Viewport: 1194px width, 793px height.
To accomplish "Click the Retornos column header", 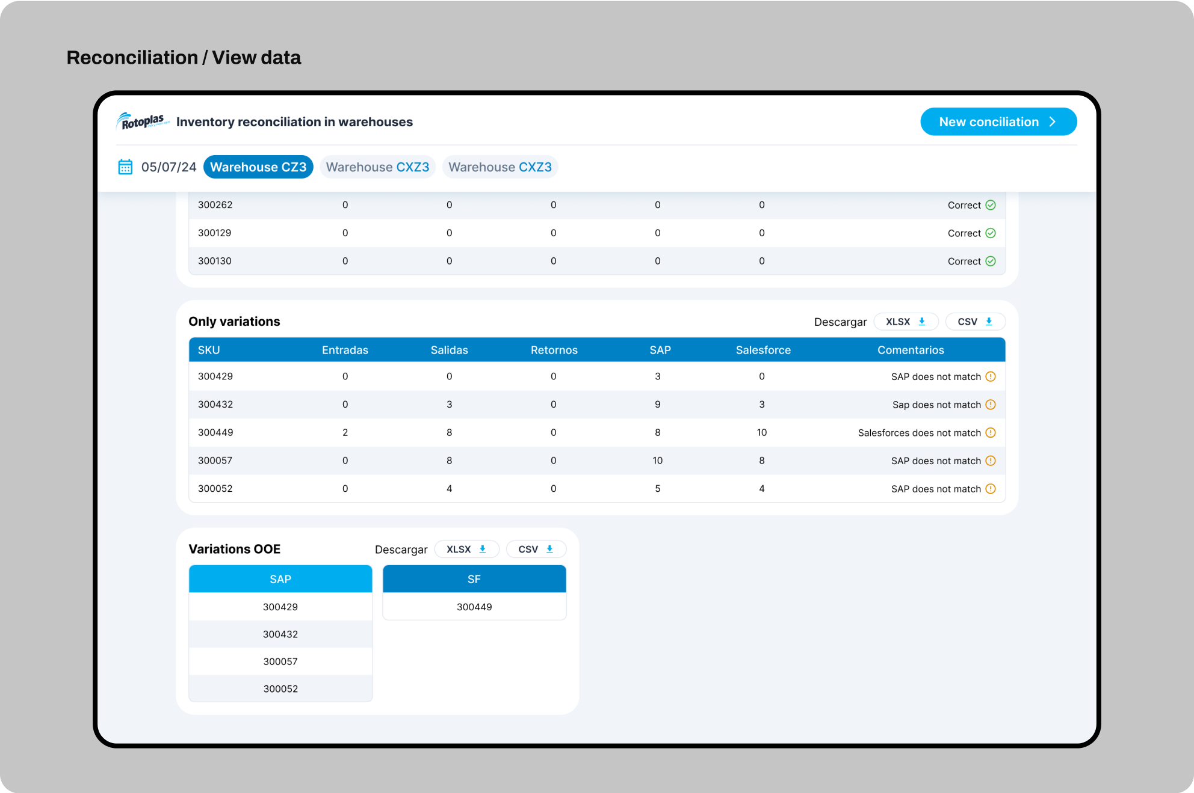I will [x=554, y=350].
